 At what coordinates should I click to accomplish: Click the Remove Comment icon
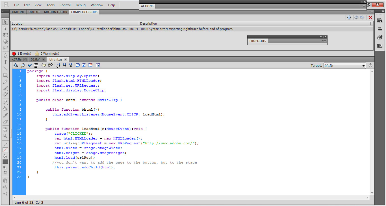[x=90, y=65]
